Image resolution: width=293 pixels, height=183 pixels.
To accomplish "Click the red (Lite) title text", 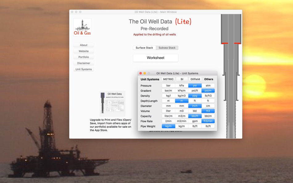I will (x=183, y=22).
